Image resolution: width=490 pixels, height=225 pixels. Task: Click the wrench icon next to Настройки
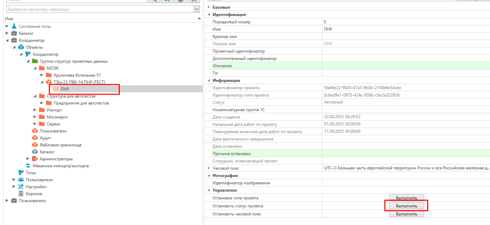(x=21, y=187)
